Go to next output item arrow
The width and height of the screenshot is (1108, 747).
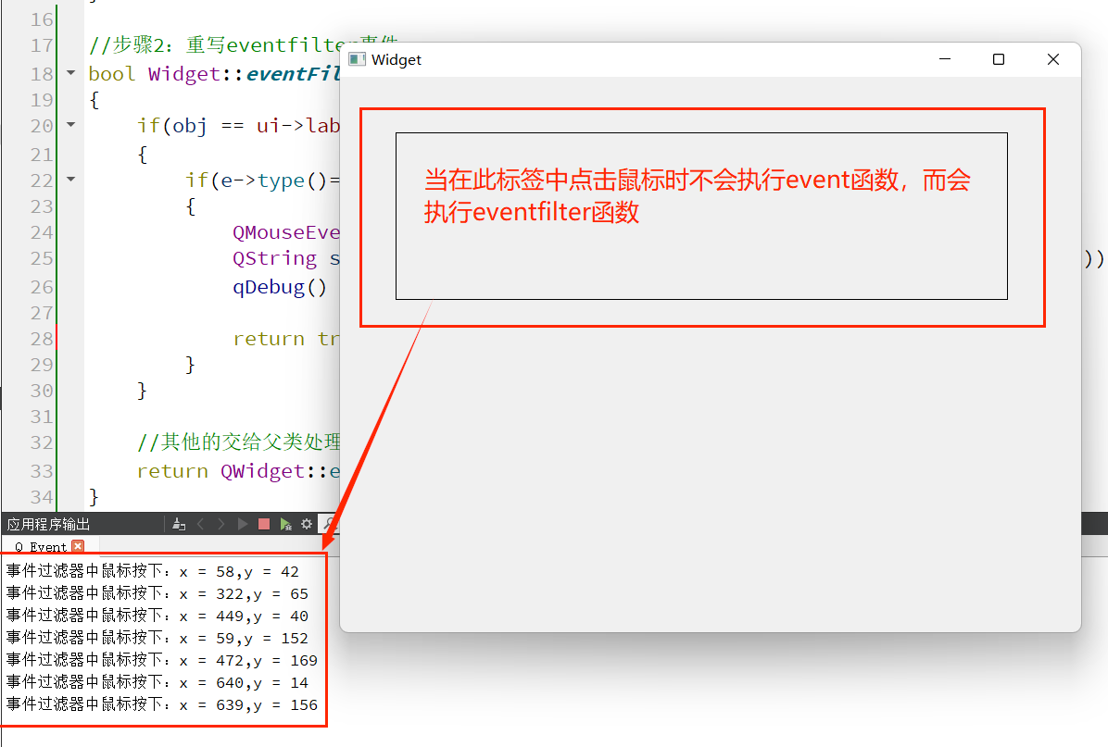(221, 524)
